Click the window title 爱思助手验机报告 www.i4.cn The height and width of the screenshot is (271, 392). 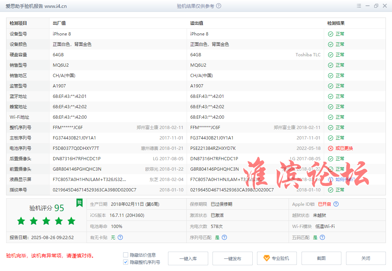point(36,6)
